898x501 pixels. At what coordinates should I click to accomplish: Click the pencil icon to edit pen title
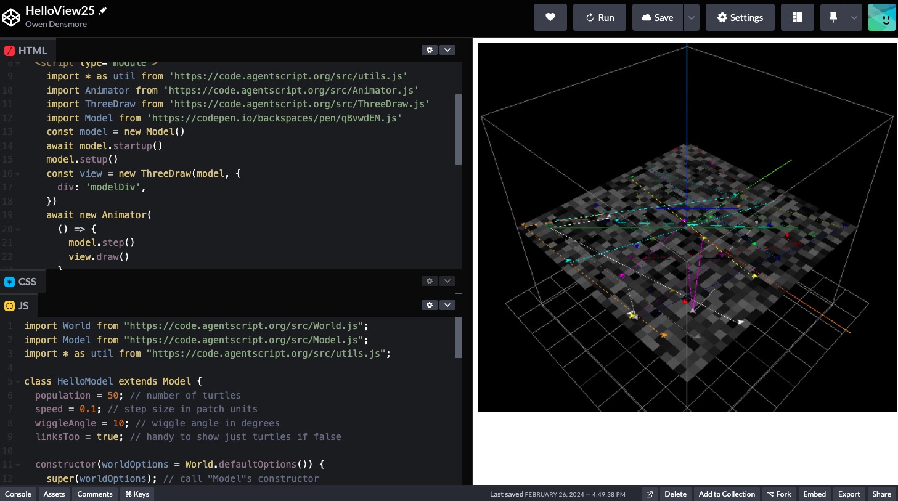tap(103, 10)
